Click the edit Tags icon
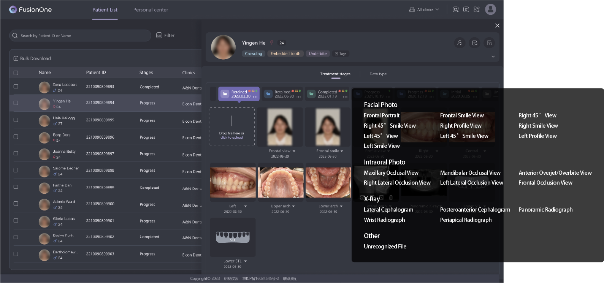This screenshot has width=604, height=283. (336, 54)
